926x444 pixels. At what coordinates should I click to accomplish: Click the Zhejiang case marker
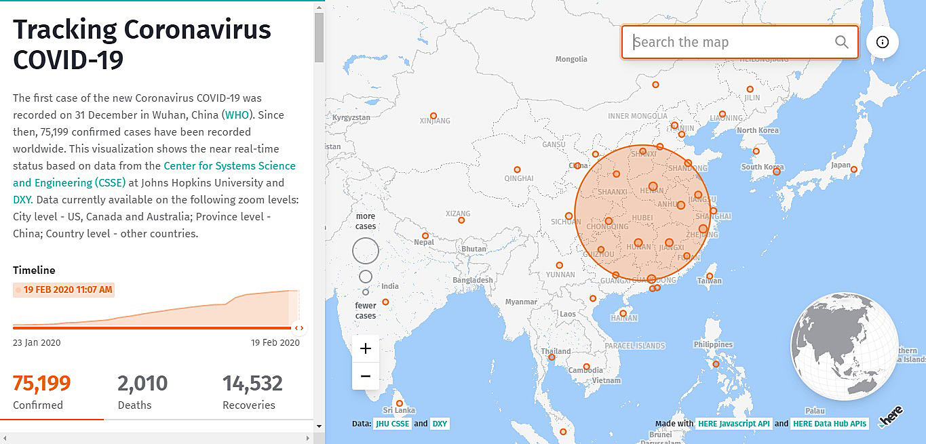(x=703, y=229)
